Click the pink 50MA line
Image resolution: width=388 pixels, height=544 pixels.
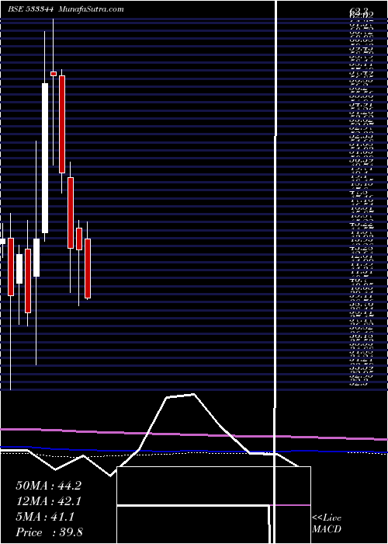pyautogui.click(x=194, y=434)
